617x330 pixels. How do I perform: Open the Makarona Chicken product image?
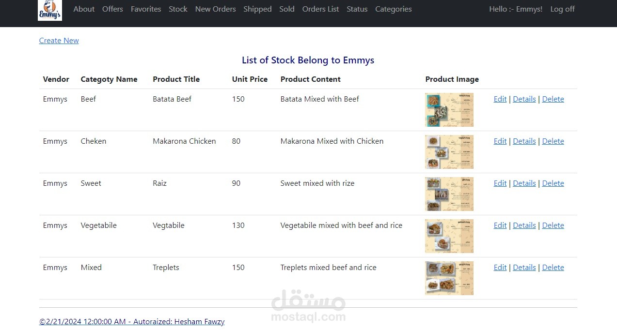(449, 152)
